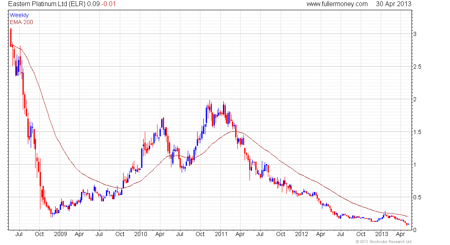The width and height of the screenshot is (450, 245).
Task: Click the '© 2013 Stockcube Research Ltd' copyright text
Action: tap(383, 242)
